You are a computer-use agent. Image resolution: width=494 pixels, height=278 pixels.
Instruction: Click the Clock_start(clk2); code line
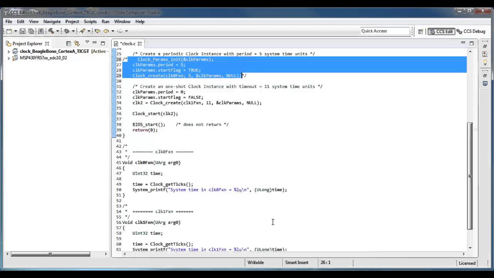click(x=155, y=114)
